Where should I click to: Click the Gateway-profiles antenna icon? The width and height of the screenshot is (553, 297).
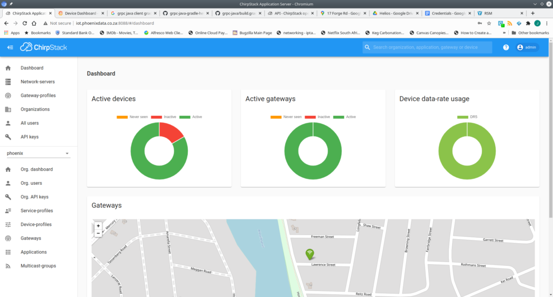(x=8, y=95)
